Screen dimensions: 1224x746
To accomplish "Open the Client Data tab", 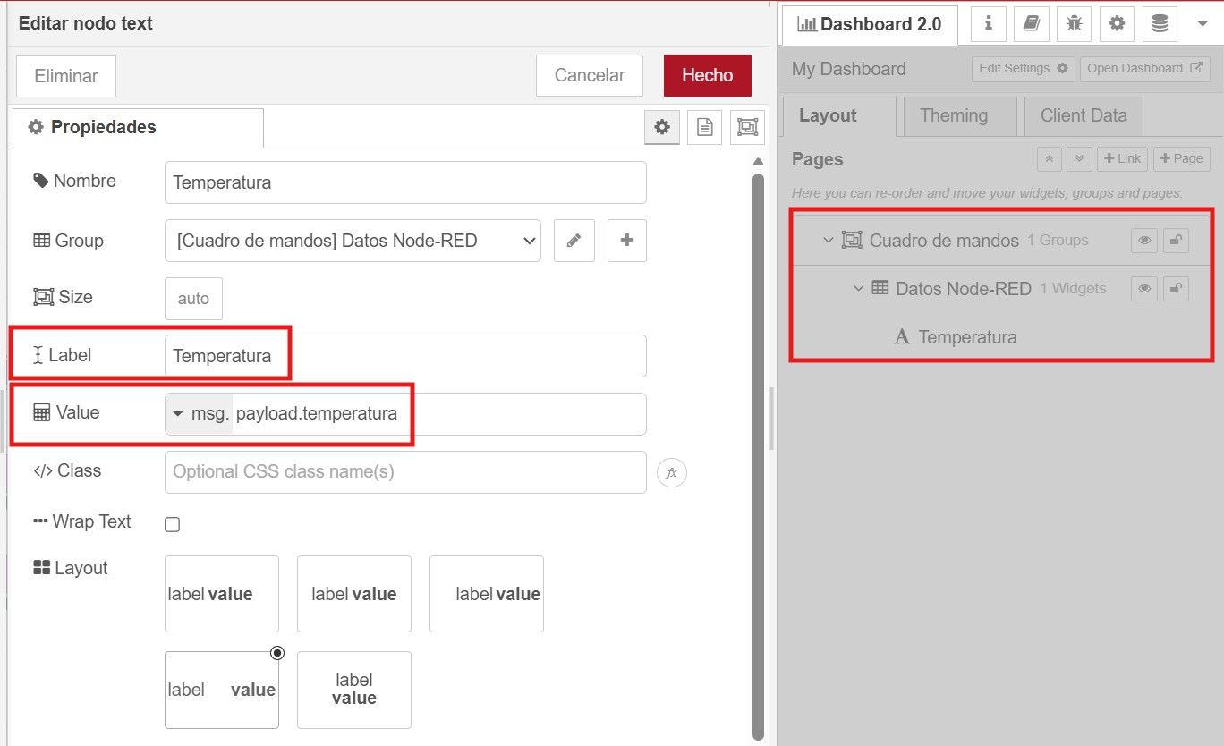I will click(x=1083, y=115).
